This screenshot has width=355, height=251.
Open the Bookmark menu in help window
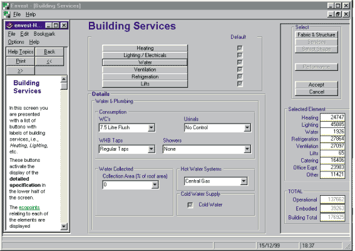pos(44,34)
